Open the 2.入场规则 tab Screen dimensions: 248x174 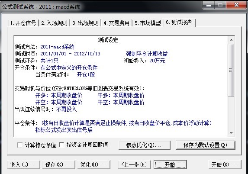(x=54, y=23)
